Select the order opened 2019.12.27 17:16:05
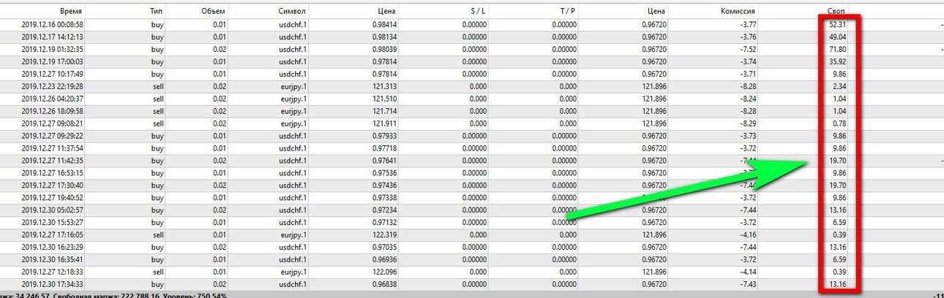The height and width of the screenshot is (298, 944). point(472,236)
